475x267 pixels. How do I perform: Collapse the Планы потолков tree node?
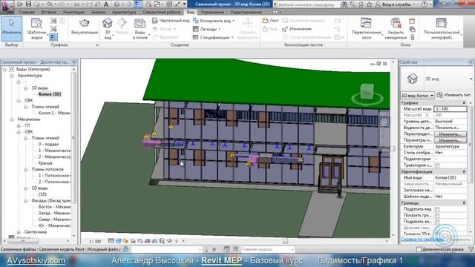(26, 170)
